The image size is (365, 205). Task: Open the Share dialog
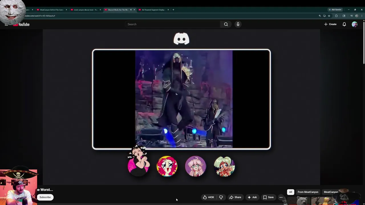click(235, 197)
